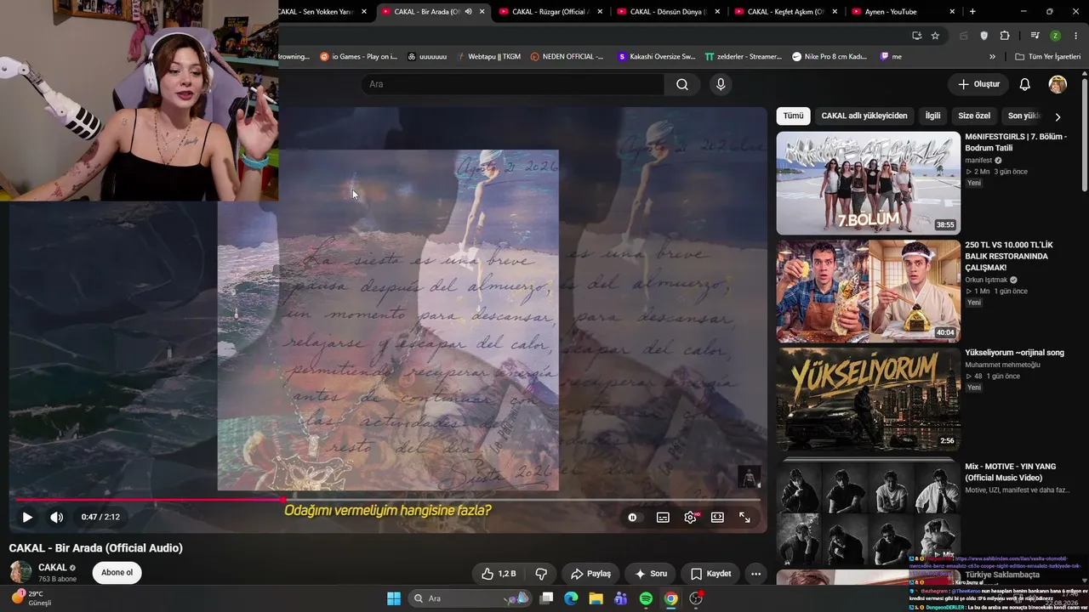Click the YouTube search magnifier button

682,84
